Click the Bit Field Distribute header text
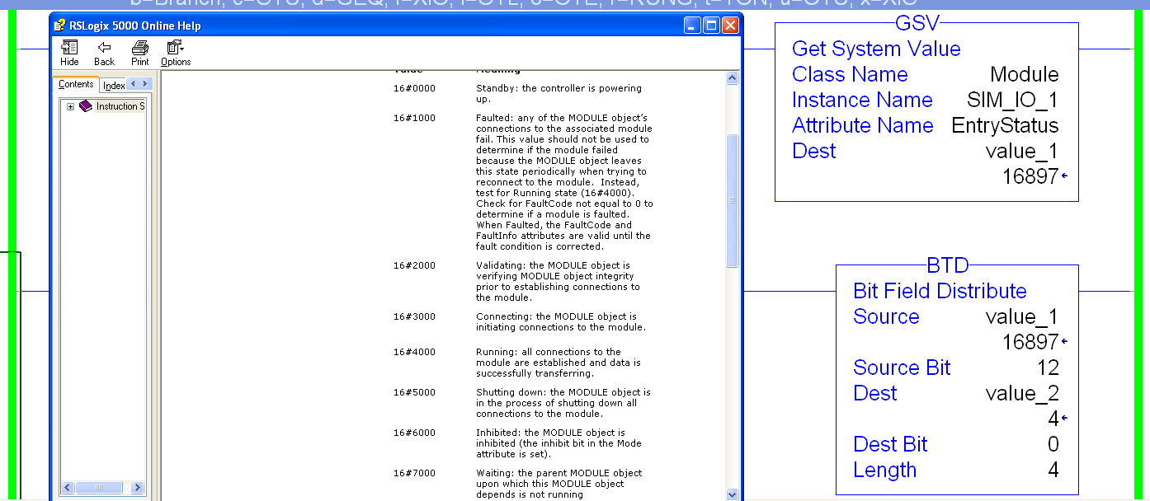1150x501 pixels. 940,291
